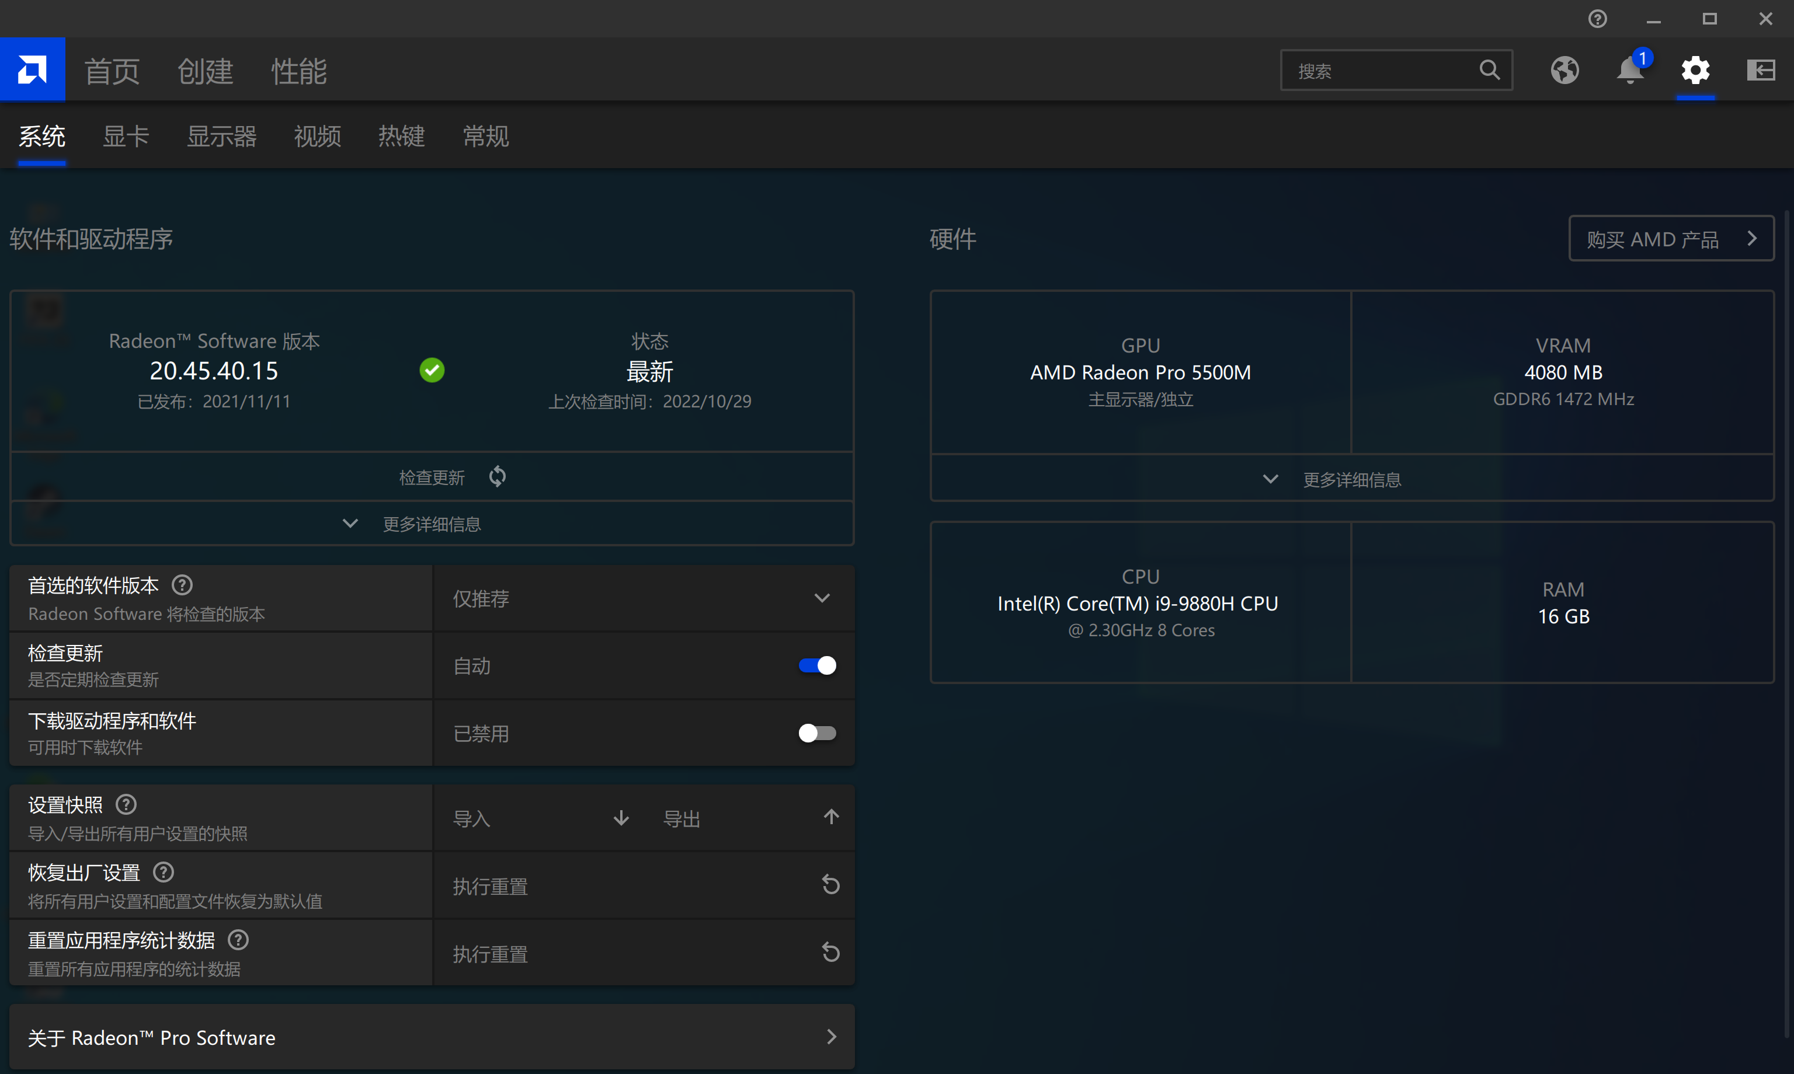Enable the 下载驱动程序和软件 toggle
This screenshot has height=1074, width=1794.
coord(816,733)
